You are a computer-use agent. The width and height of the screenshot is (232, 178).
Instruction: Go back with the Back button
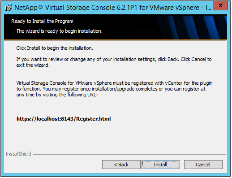point(121,165)
